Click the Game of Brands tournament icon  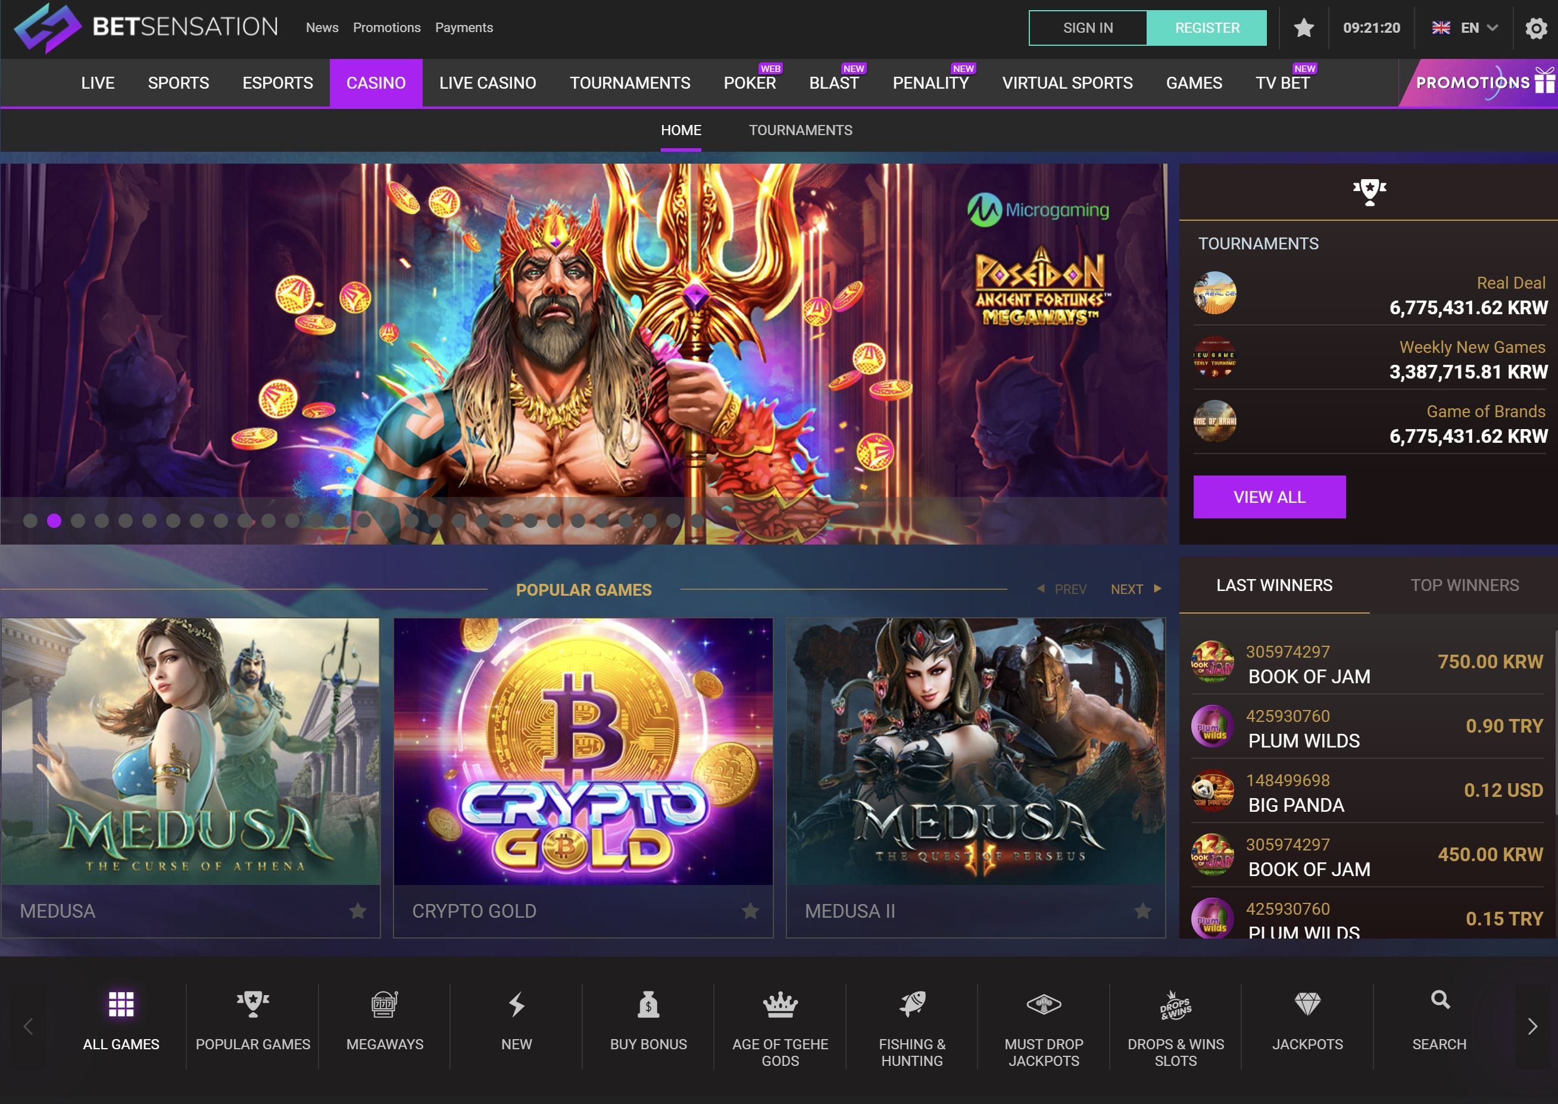tap(1214, 421)
